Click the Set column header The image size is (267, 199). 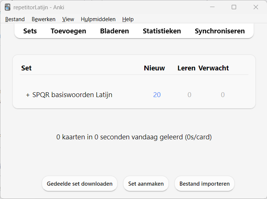click(x=26, y=68)
